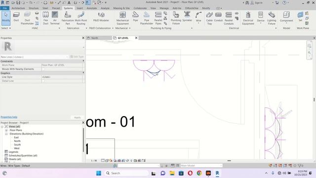Click the Save icon in quick access toolbar
This screenshot has width=316, height=178.
point(18,2)
